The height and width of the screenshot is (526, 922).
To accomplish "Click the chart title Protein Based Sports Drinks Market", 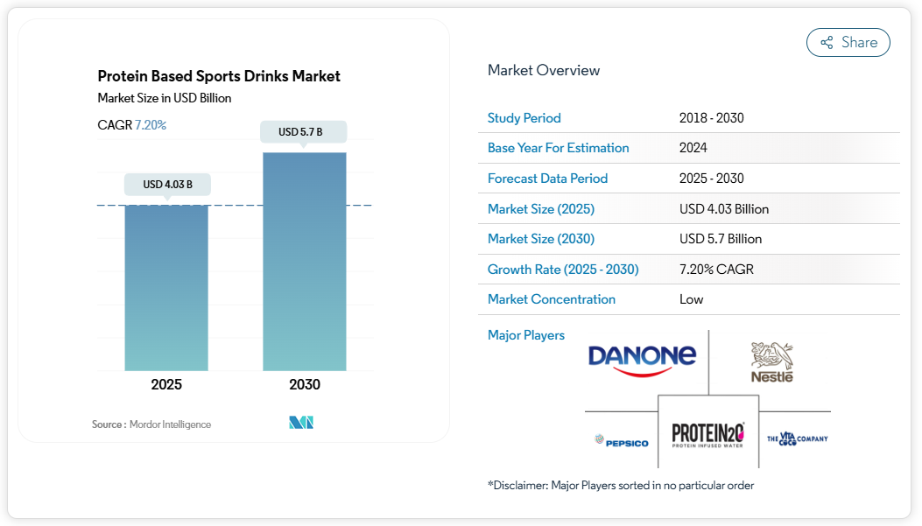I will coord(219,76).
